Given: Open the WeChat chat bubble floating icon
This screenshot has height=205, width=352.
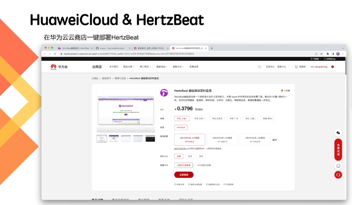Looking at the screenshot, I should pos(338,133).
